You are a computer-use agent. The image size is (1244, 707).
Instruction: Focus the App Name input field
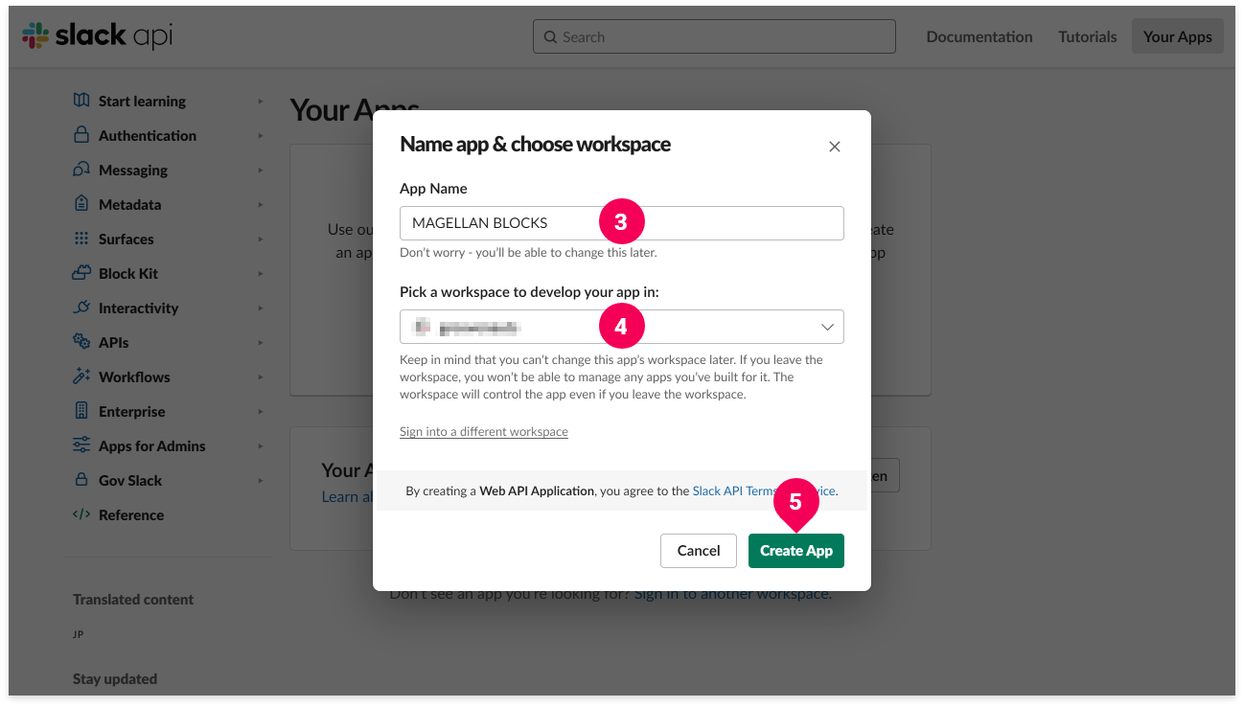pyautogui.click(x=621, y=223)
